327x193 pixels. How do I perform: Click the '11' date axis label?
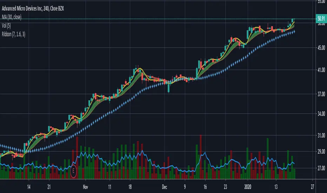(110, 187)
